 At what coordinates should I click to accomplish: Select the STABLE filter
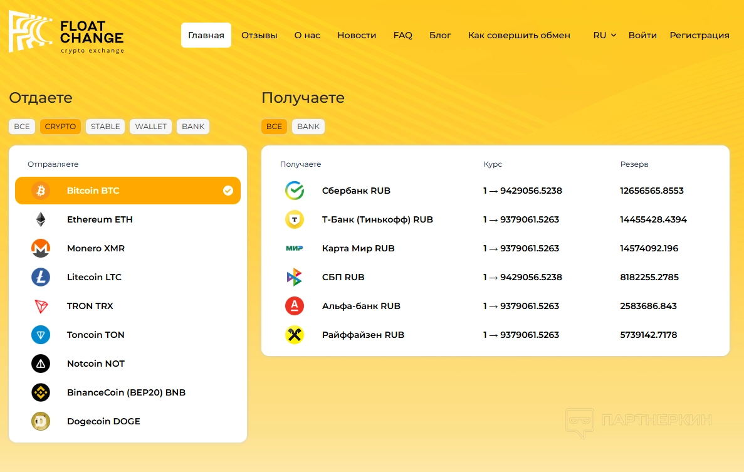click(105, 127)
